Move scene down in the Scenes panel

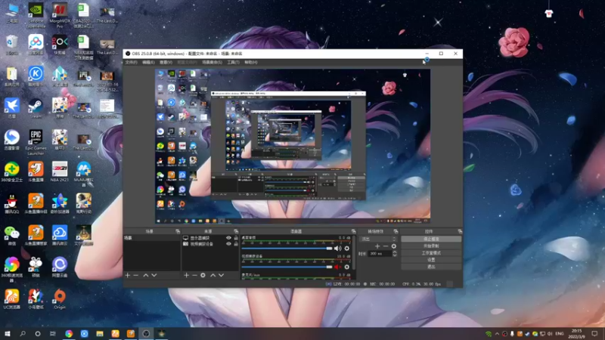pyautogui.click(x=154, y=275)
